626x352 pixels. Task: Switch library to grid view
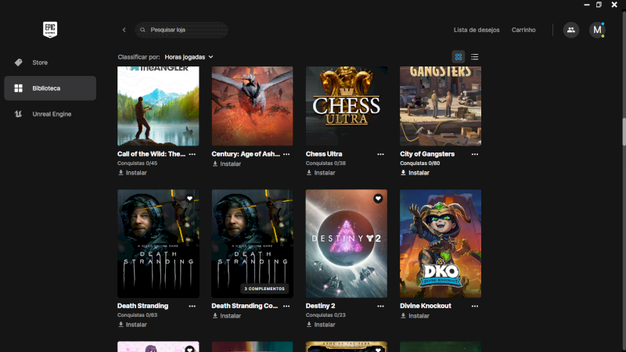[x=459, y=56]
